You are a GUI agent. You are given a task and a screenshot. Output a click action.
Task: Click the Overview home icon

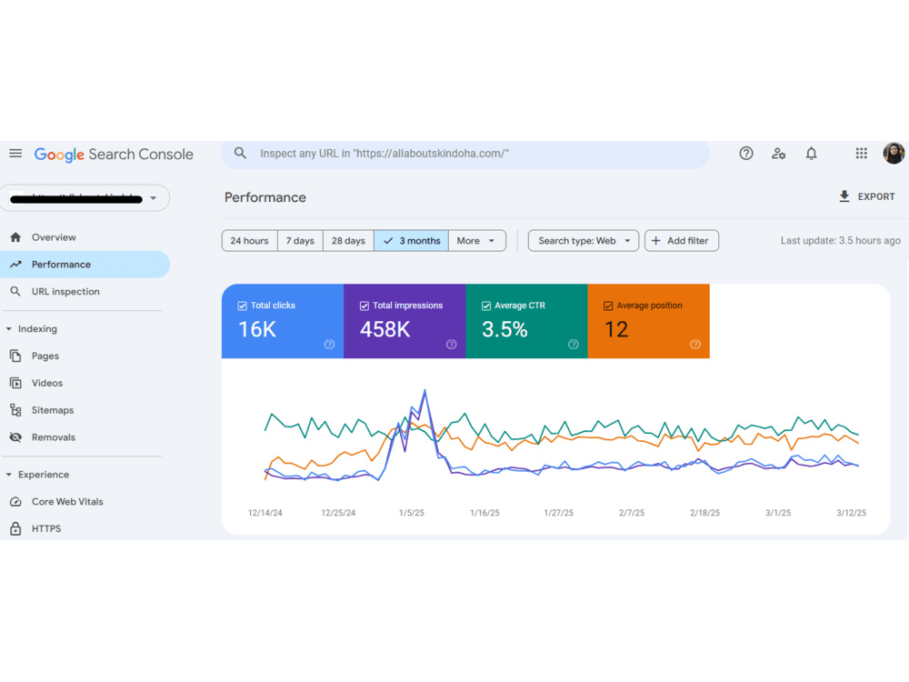click(x=15, y=237)
